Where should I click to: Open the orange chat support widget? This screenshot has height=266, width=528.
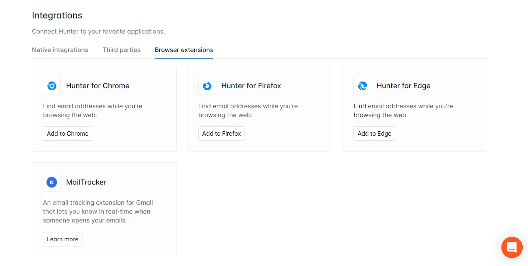(512, 247)
